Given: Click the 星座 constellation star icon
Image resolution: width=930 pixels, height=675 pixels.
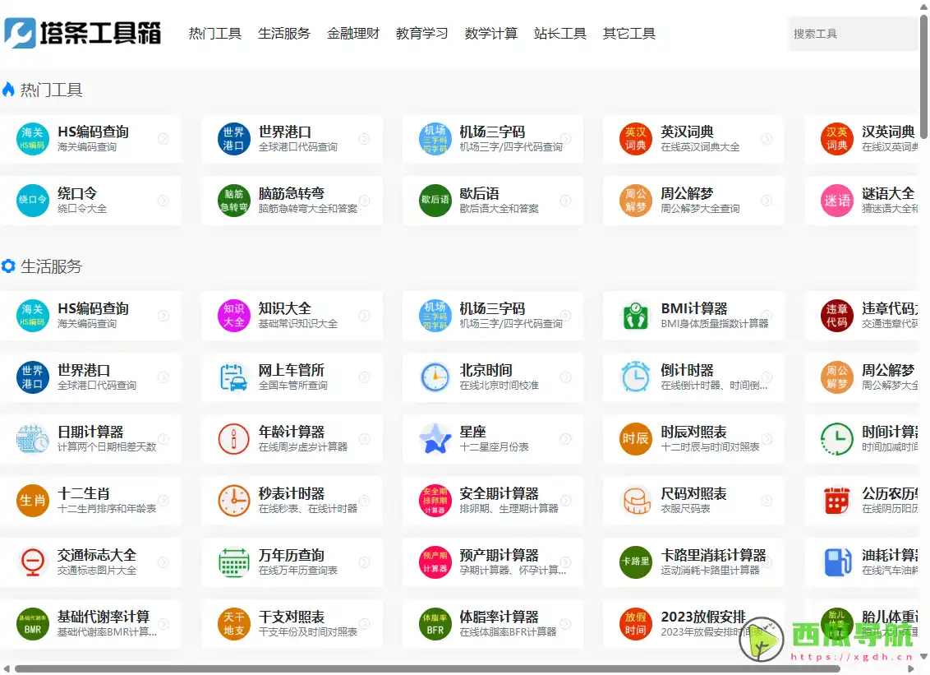Looking at the screenshot, I should click(x=434, y=438).
